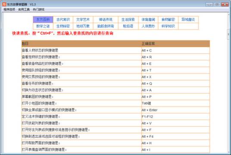Select question 使用组队按钮的快捷键是
Viewport: 231px width, 155px height.
[81, 70]
